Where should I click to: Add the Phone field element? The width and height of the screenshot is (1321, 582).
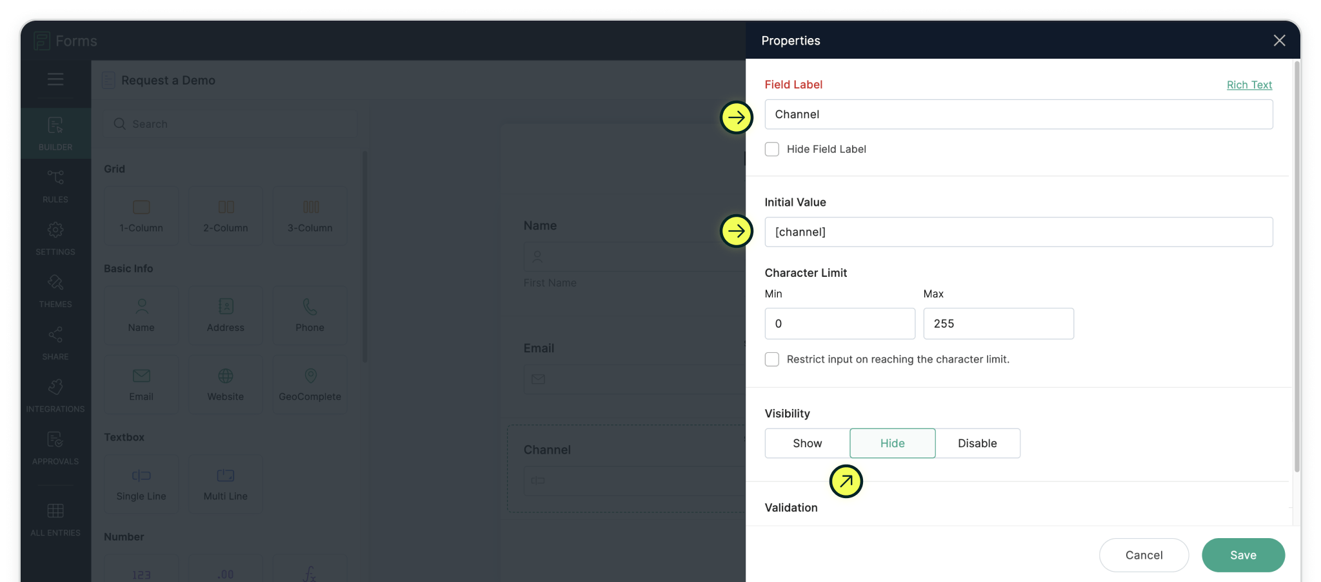point(310,315)
